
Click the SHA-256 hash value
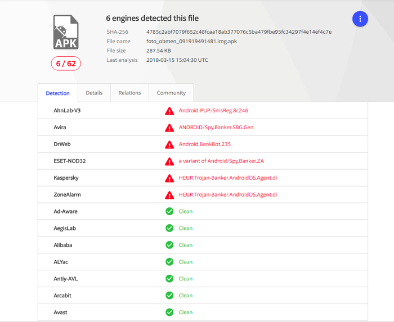(x=239, y=32)
